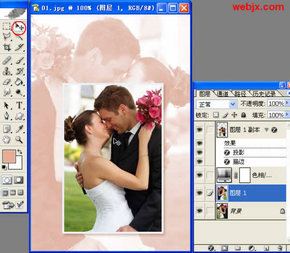Screen dimensions: 290x253
Task: Select the Crop tool
Action: click(x=7, y=47)
